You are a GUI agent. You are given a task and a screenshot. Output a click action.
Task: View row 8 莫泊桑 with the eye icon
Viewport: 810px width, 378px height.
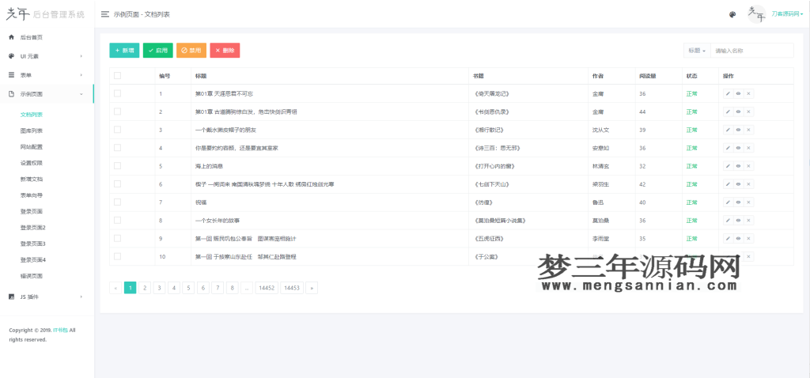(738, 220)
